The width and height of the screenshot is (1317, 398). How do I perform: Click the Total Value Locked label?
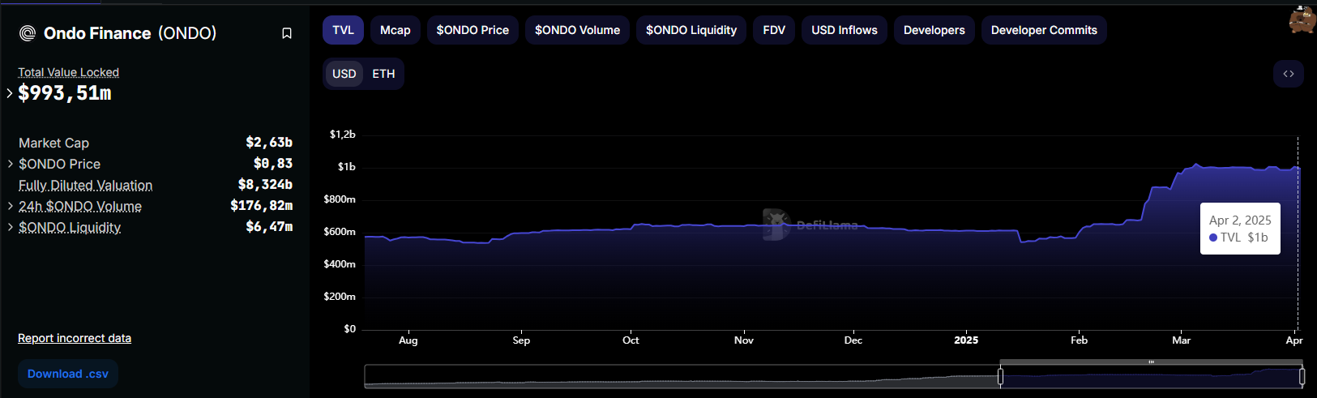click(x=69, y=72)
